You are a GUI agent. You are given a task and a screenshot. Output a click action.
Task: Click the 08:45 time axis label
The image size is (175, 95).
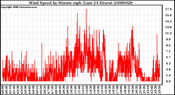(x=60, y=90)
